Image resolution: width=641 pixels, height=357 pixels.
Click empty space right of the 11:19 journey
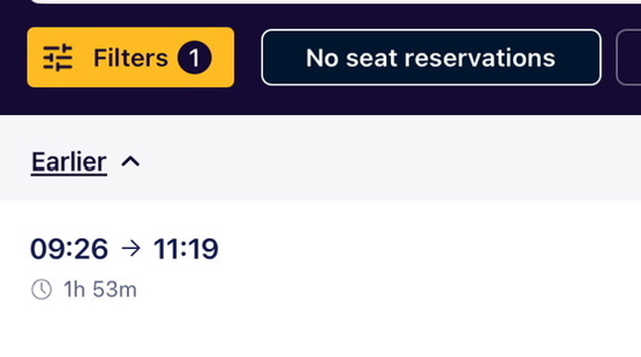pyautogui.click(x=430, y=248)
